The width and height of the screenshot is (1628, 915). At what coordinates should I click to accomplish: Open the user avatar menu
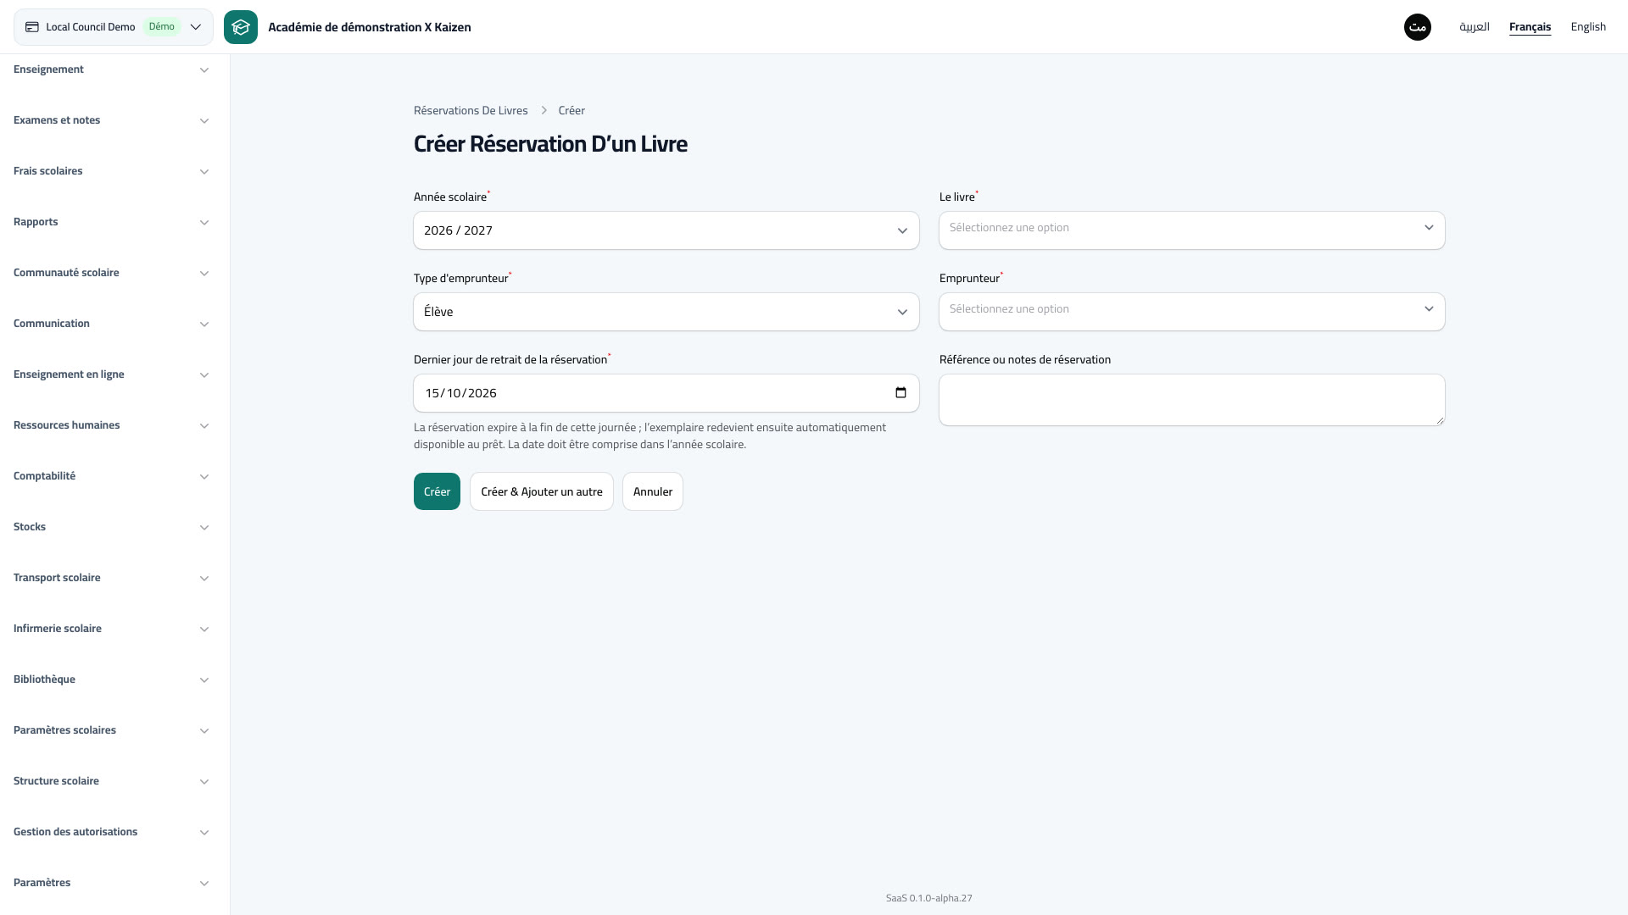1418,27
